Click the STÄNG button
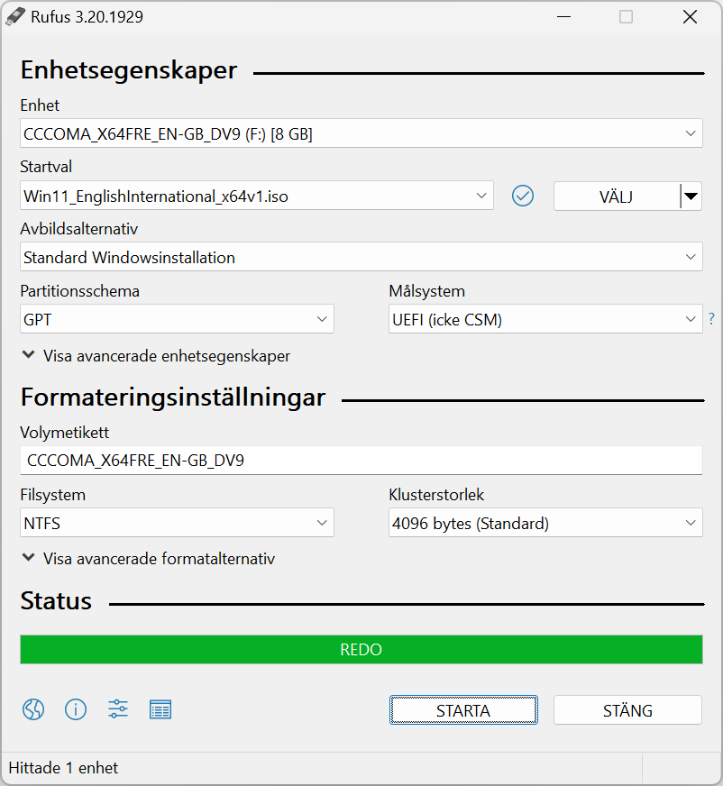This screenshot has width=723, height=786. pos(627,709)
